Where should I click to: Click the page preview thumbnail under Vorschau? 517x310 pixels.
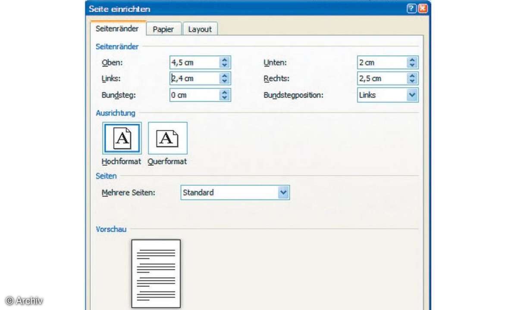pos(156,274)
